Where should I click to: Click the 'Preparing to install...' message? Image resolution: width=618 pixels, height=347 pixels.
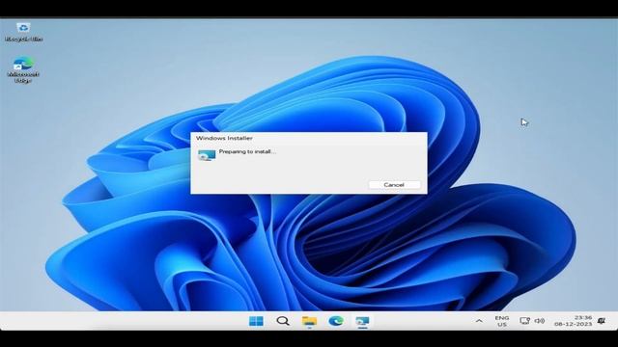point(247,151)
